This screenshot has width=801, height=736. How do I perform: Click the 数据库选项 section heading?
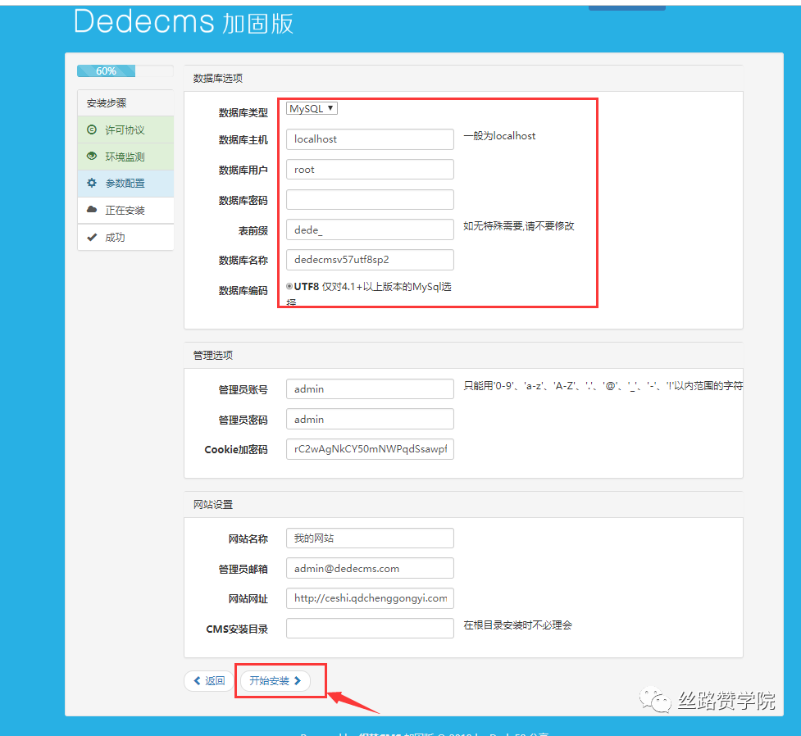click(217, 78)
